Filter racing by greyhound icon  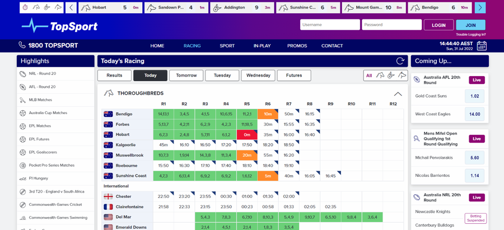coord(402,76)
